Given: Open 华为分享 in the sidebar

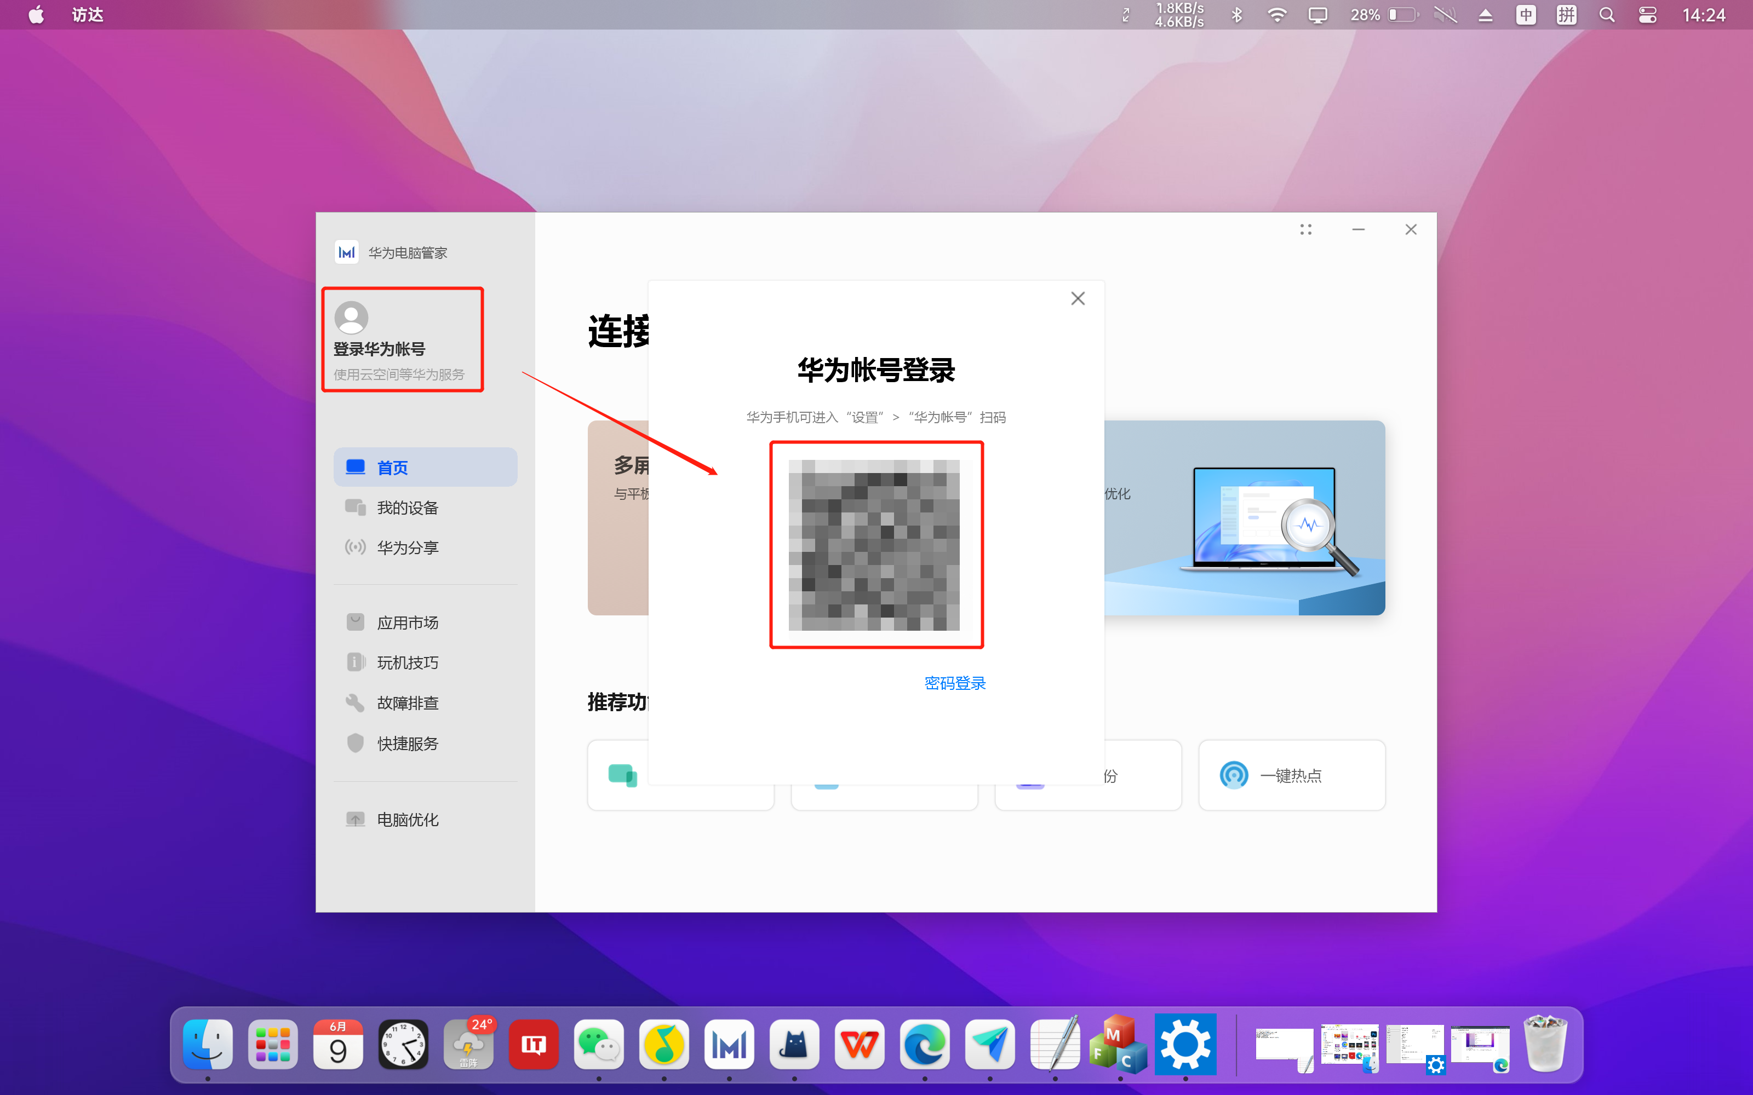Looking at the screenshot, I should pos(425,547).
